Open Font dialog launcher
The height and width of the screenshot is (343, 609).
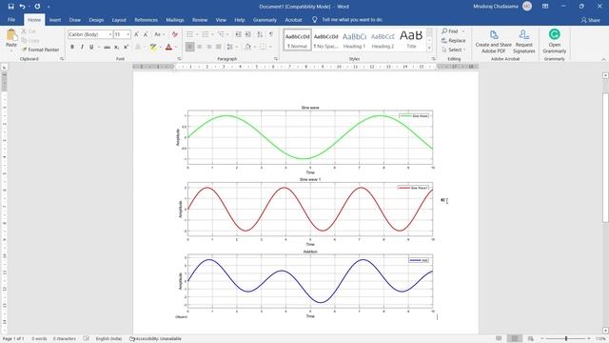179,59
